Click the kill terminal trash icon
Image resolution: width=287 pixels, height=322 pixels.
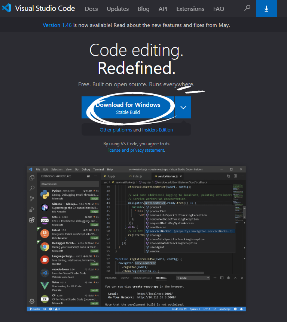click(x=228, y=278)
